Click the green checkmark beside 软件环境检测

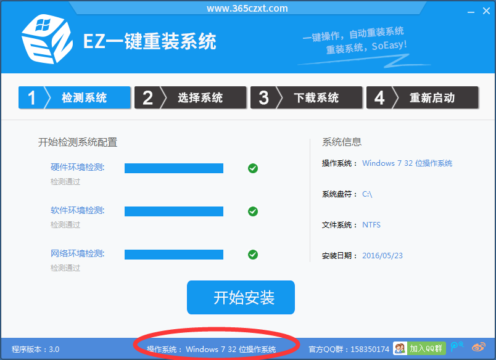point(253,211)
